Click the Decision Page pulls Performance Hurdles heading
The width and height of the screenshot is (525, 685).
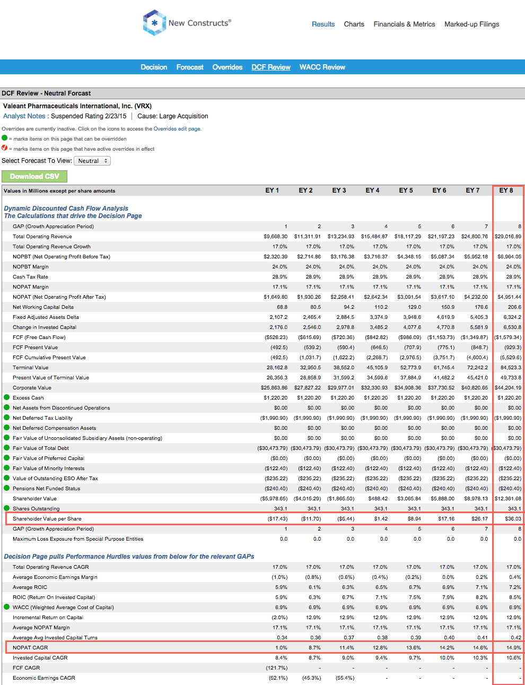pyautogui.click(x=129, y=557)
